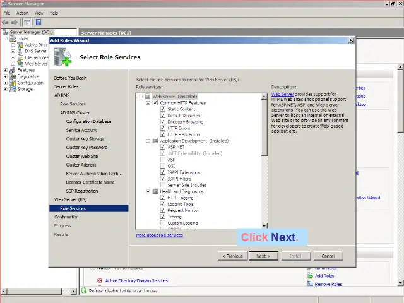Viewport: 404px width, 303px height.
Task: Click the Server Manager (DC1) tree icon
Action: [6, 32]
